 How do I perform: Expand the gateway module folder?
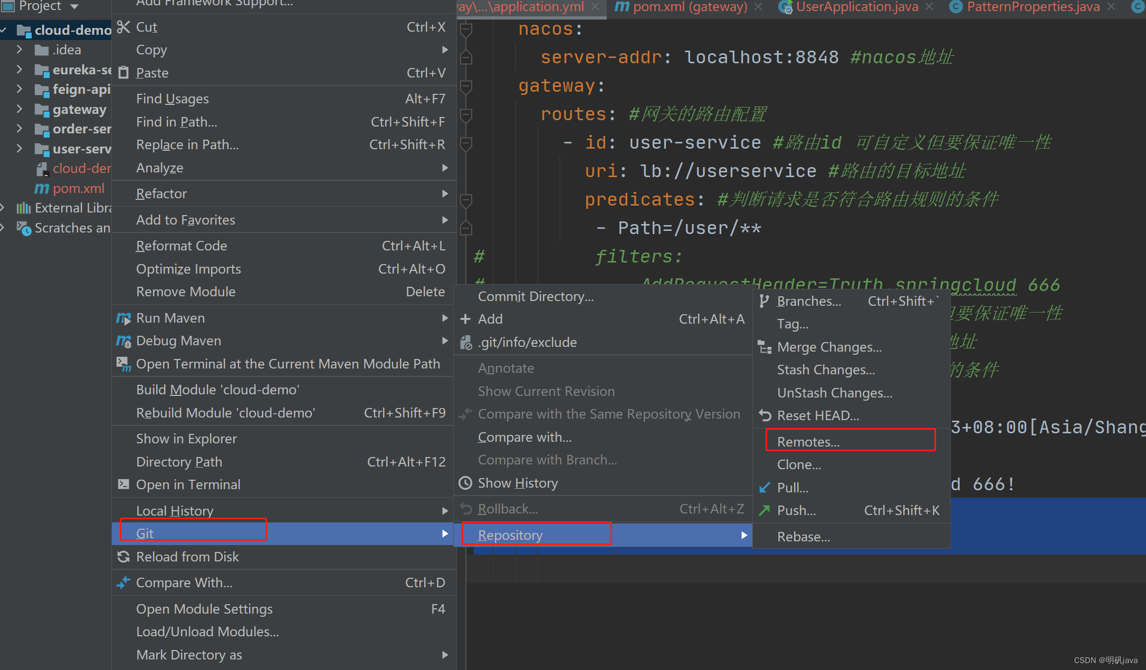click(20, 109)
